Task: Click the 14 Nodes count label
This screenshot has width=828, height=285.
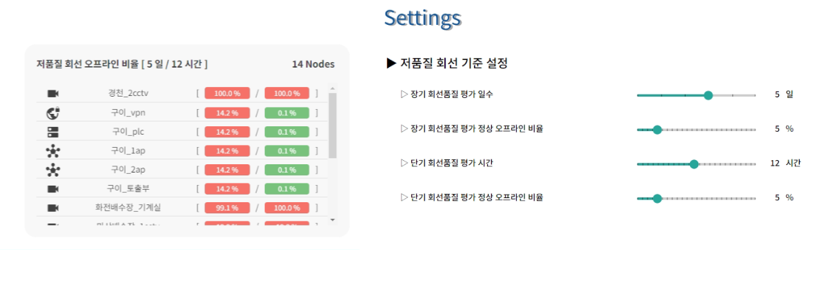Action: coord(313,64)
